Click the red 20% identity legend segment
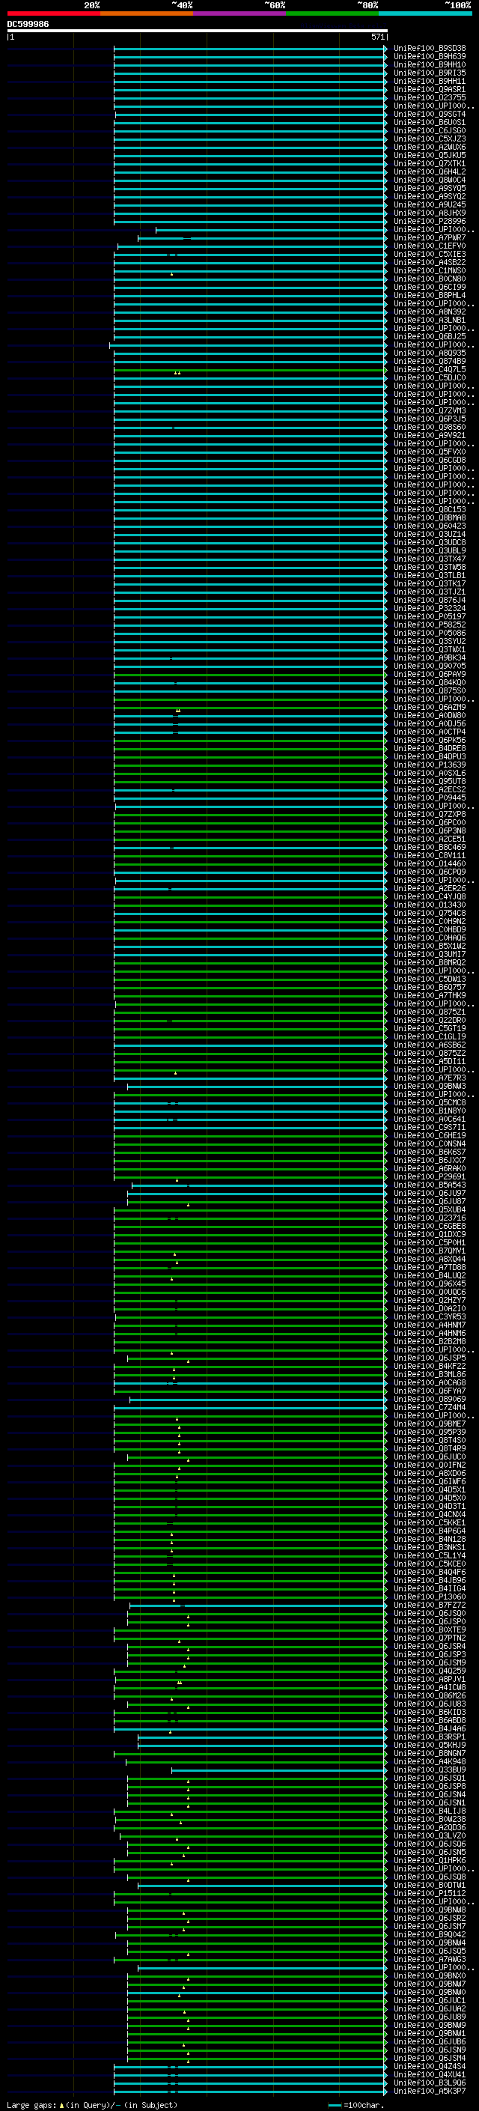479x2111 pixels. coord(53,13)
